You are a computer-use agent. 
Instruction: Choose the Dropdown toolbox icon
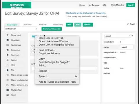8,50
